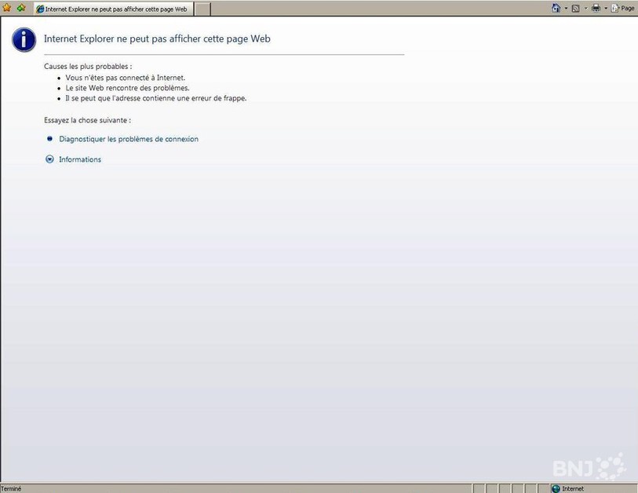This screenshot has height=493, width=638.
Task: Click the heading "Internet Explorer ne peut pas afficher cette page Web"
Action: pyautogui.click(x=157, y=38)
